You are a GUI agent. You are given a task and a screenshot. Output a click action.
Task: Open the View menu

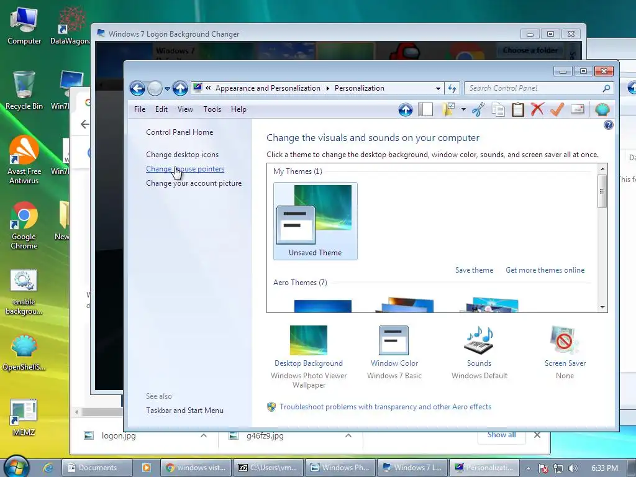(185, 109)
